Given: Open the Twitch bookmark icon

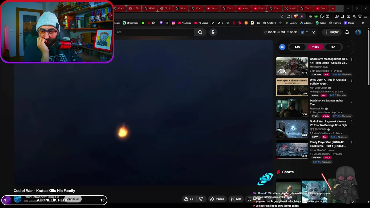Looking at the screenshot, I should (x=161, y=23).
